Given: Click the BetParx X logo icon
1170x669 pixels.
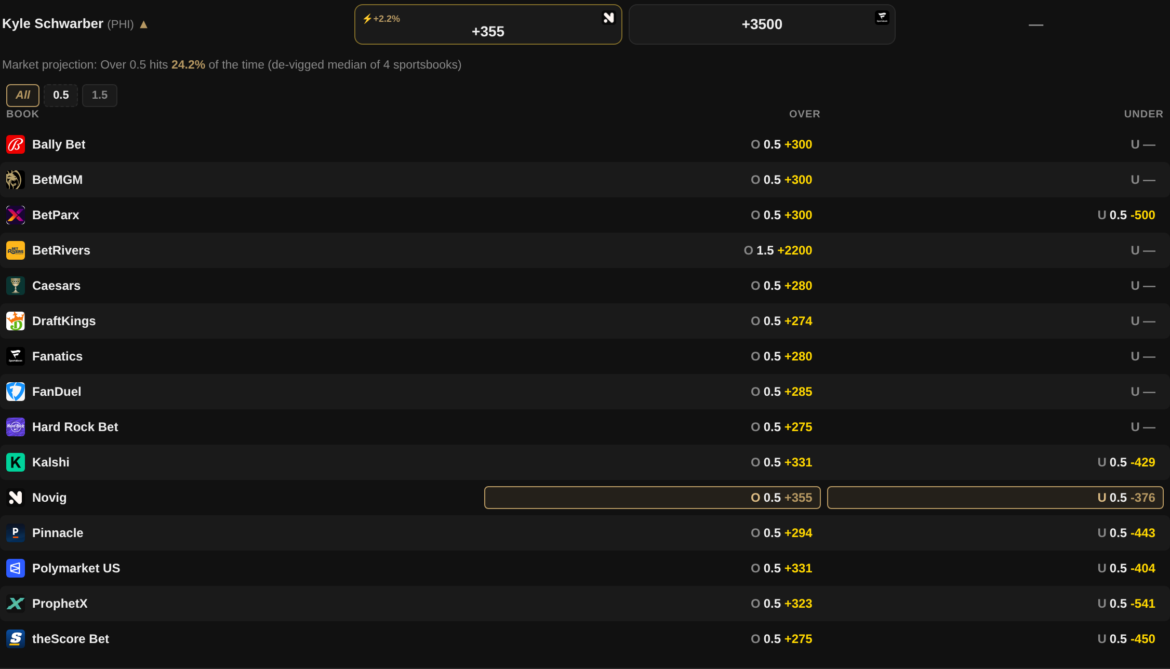Looking at the screenshot, I should pyautogui.click(x=16, y=215).
